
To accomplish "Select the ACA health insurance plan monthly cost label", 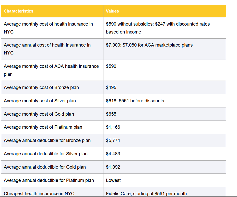I will click(x=51, y=70).
